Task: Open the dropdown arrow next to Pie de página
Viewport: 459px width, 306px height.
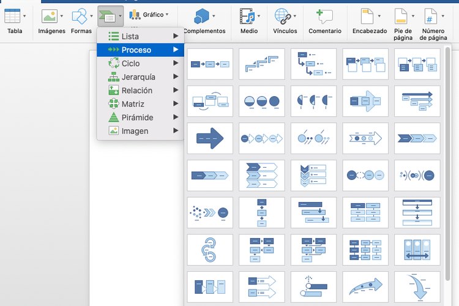Action: click(x=413, y=16)
